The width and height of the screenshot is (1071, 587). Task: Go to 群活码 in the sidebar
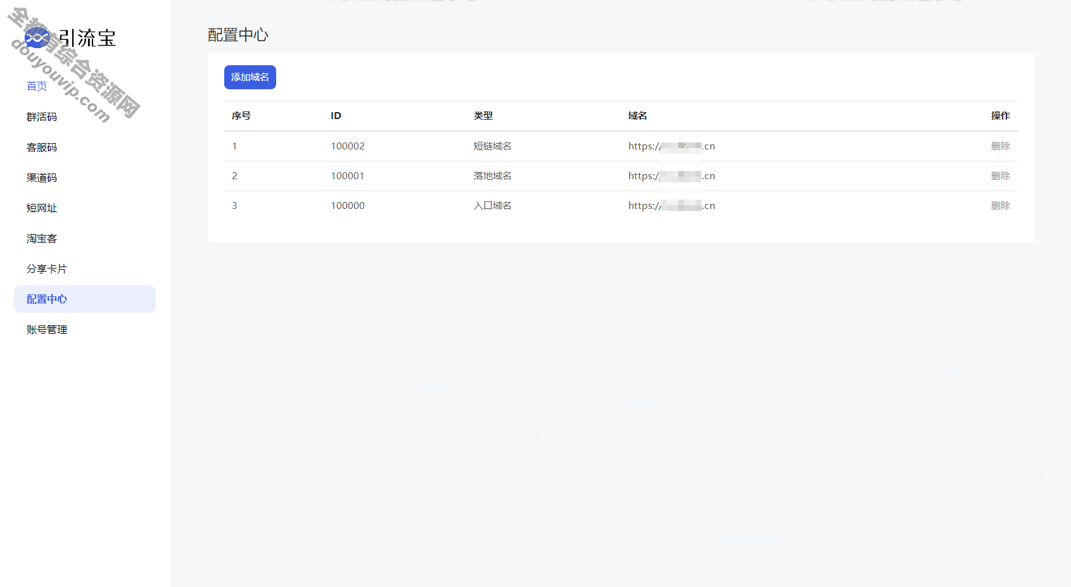[x=42, y=117]
